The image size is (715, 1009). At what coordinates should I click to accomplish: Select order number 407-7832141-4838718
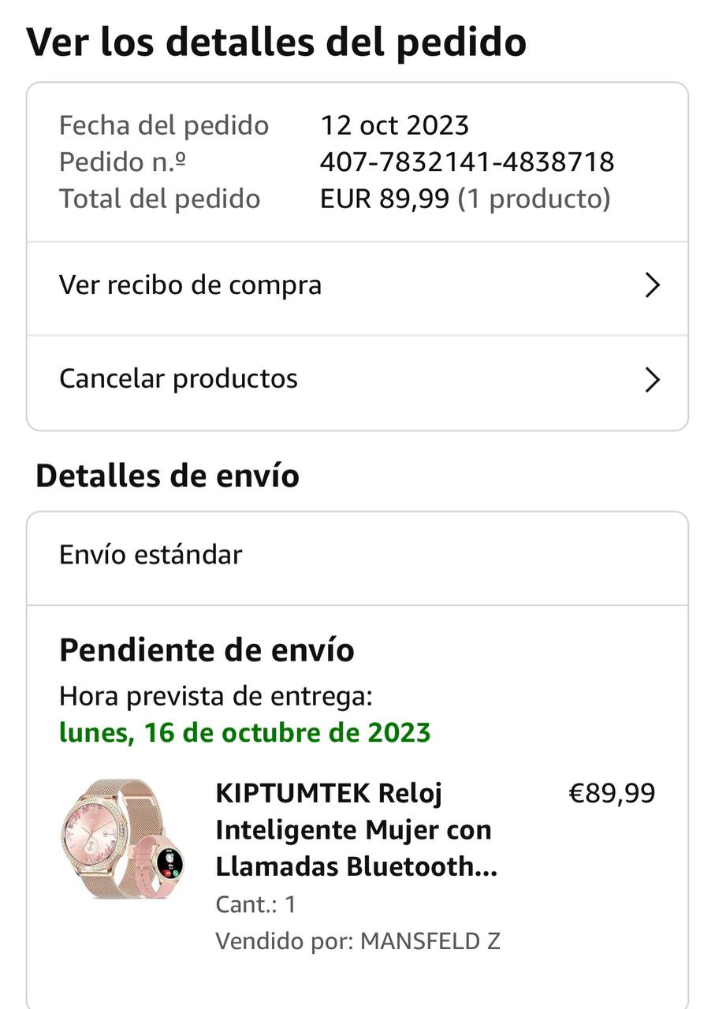(467, 162)
